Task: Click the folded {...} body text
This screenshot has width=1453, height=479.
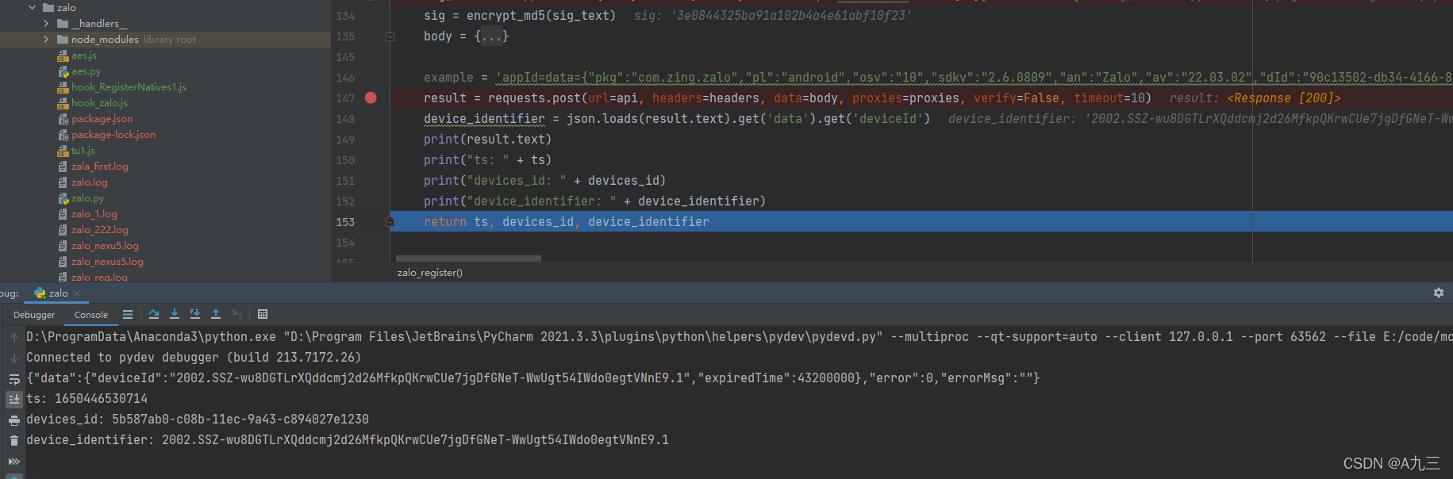Action: point(491,36)
